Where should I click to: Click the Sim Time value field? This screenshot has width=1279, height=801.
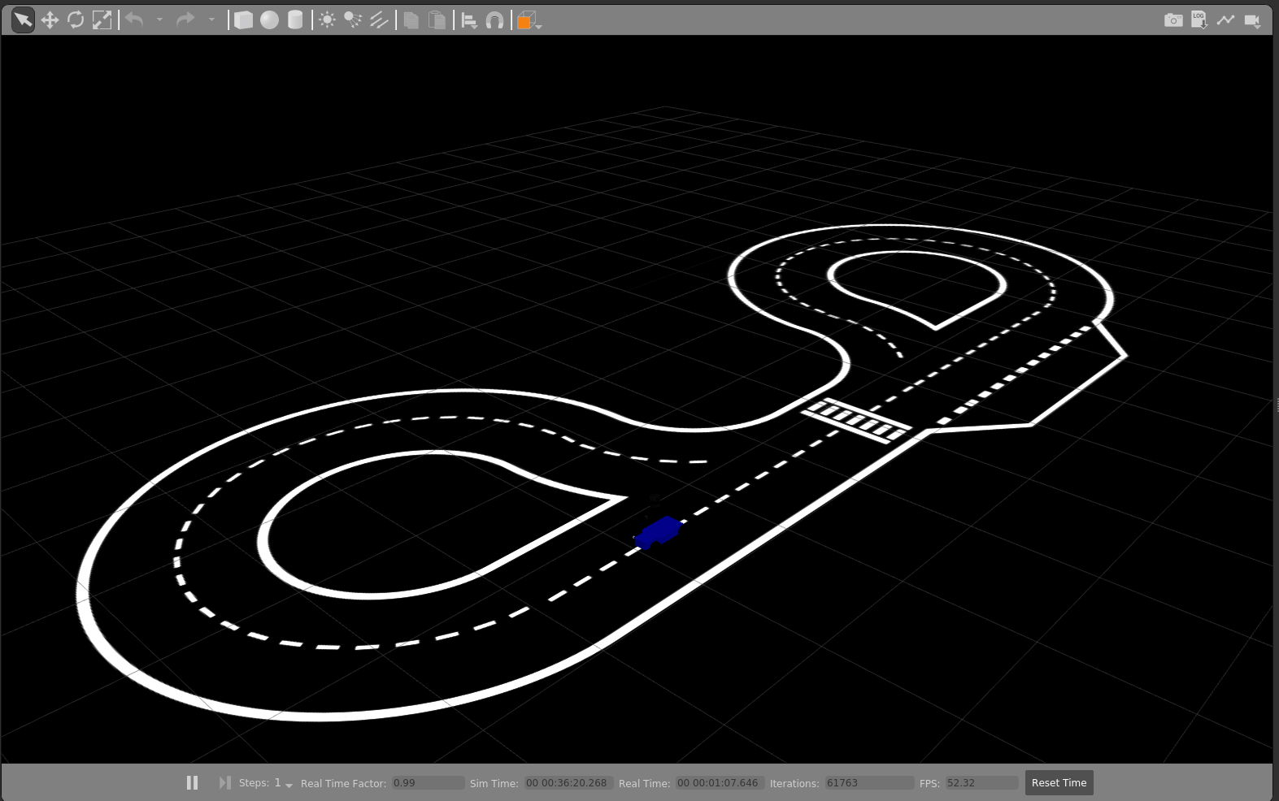pos(568,783)
